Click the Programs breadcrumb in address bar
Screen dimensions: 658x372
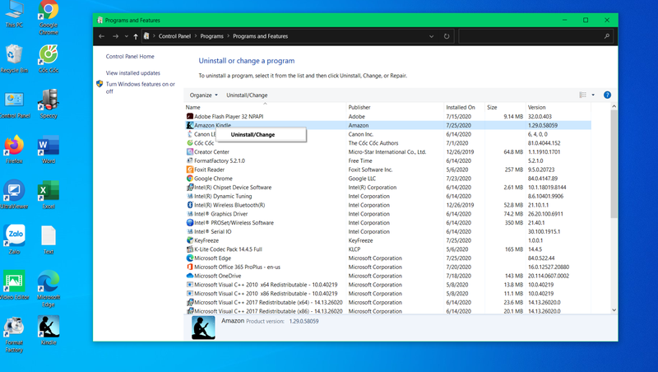[211, 36]
